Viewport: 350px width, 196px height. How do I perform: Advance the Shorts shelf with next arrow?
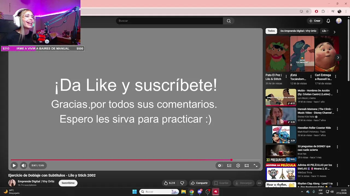point(338,57)
